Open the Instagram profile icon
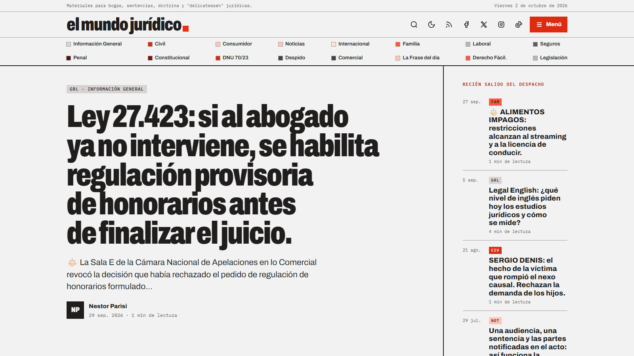634x356 pixels. pyautogui.click(x=501, y=25)
